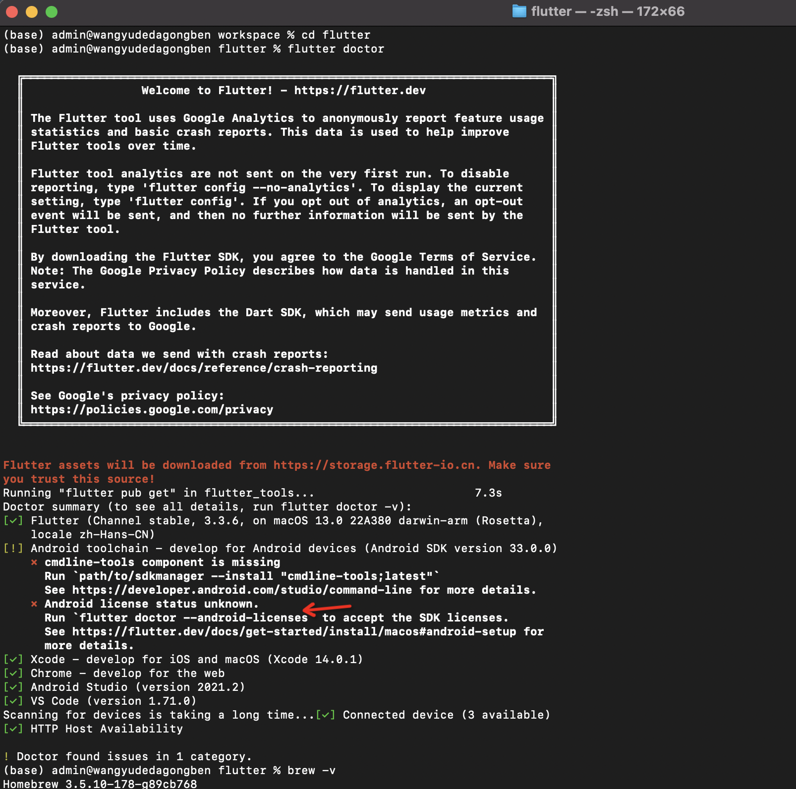Click 'Homebrew 3.5.10-178-g89cb768' output text

pyautogui.click(x=100, y=784)
